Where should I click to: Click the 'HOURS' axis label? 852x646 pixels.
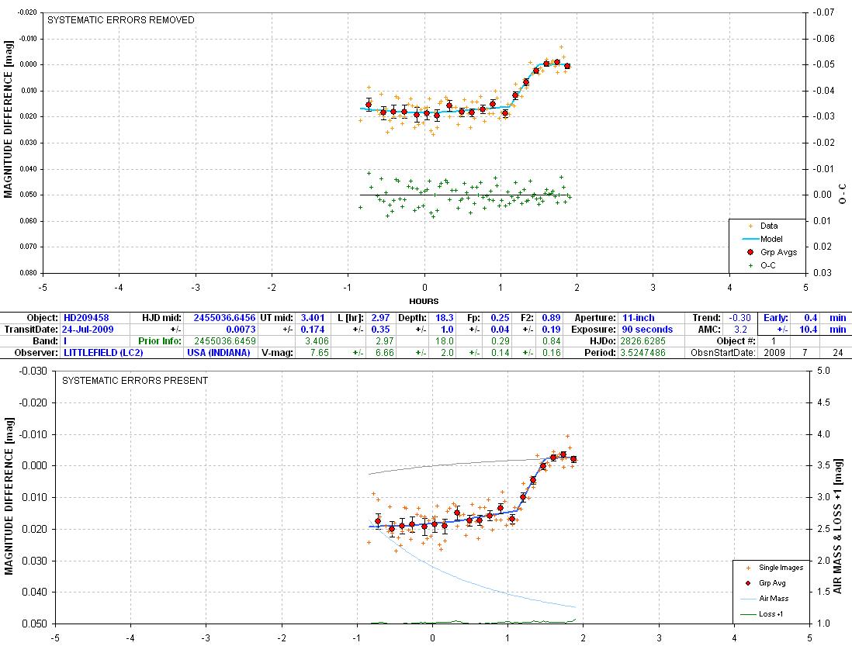(424, 301)
